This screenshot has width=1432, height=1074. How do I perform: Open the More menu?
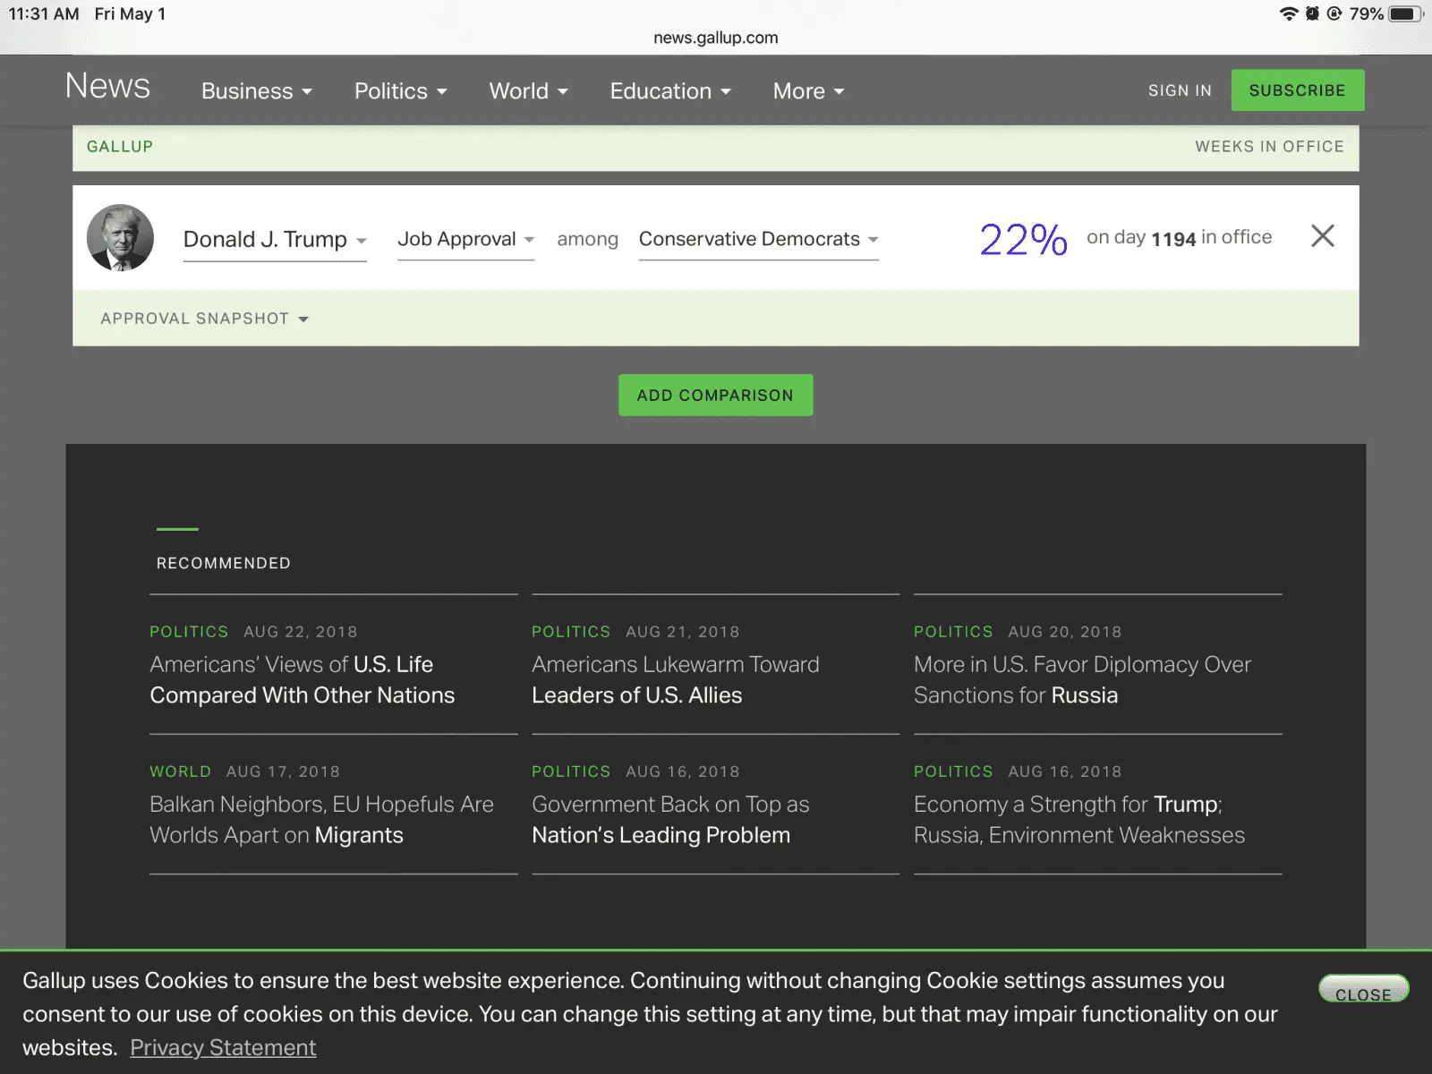[808, 91]
